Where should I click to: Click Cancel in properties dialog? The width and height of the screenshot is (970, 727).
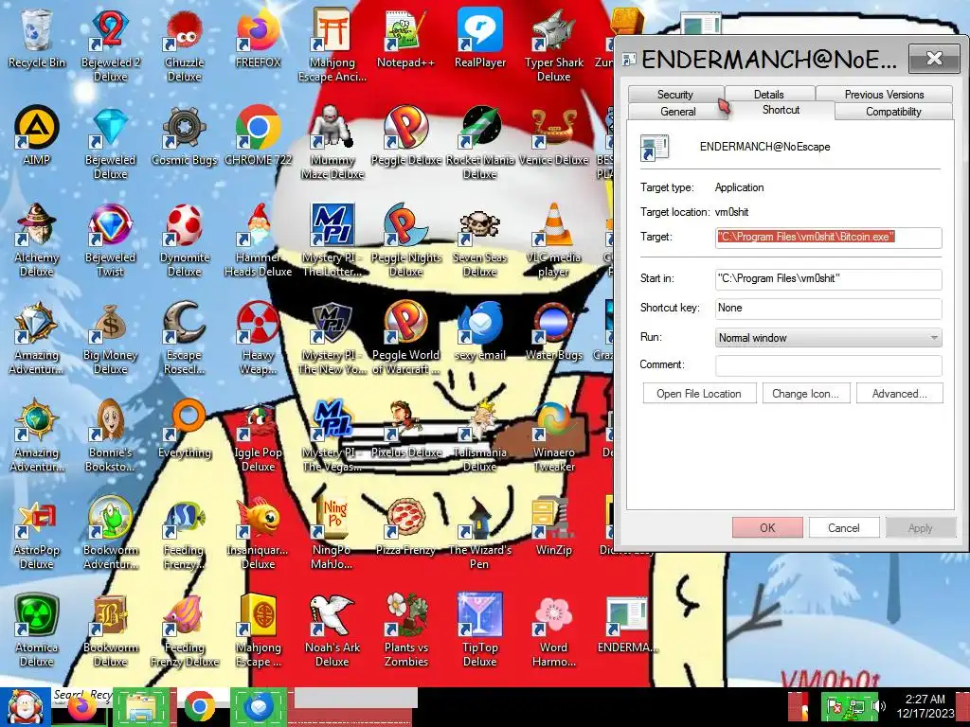[x=844, y=527]
